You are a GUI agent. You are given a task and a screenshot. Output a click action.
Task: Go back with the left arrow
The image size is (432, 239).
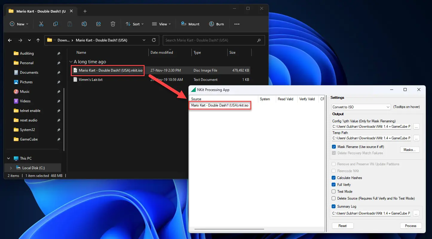point(10,40)
